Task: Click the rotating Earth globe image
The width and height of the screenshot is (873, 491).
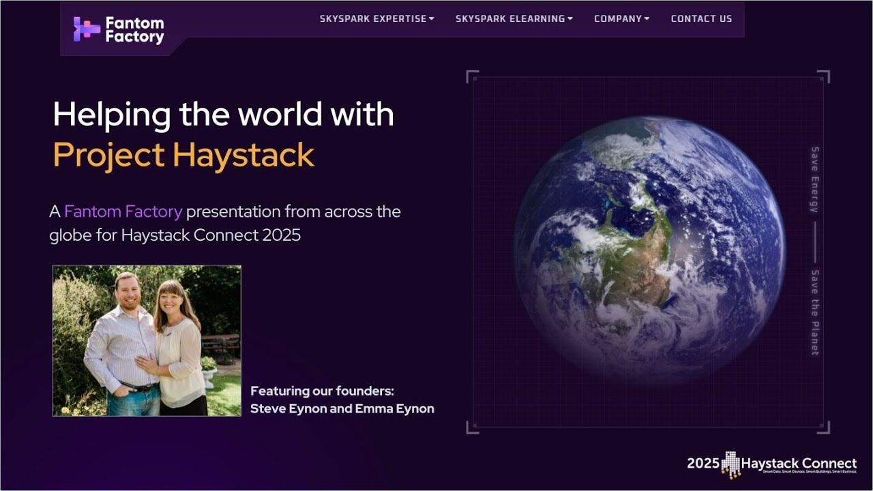Action: (x=649, y=250)
